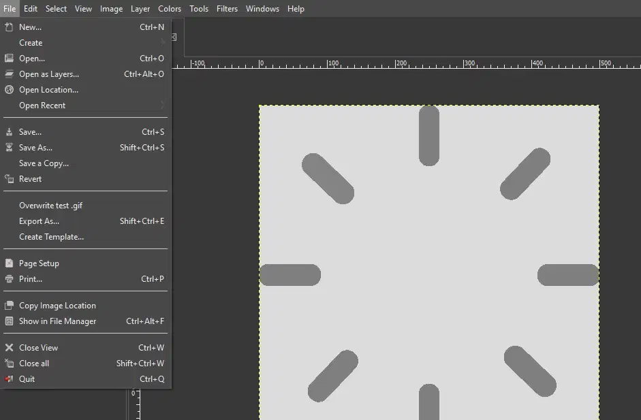
Task: Expand the Create submenu arrow
Action: 163,42
